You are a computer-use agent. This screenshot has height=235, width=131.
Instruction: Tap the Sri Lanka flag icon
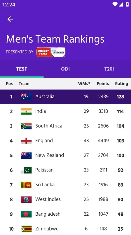pos(26,185)
